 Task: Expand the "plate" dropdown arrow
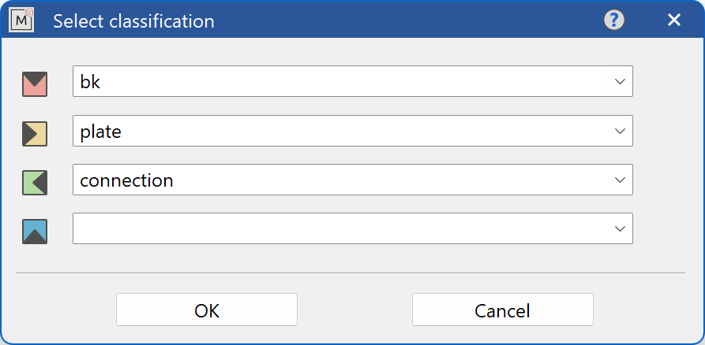[x=620, y=131]
